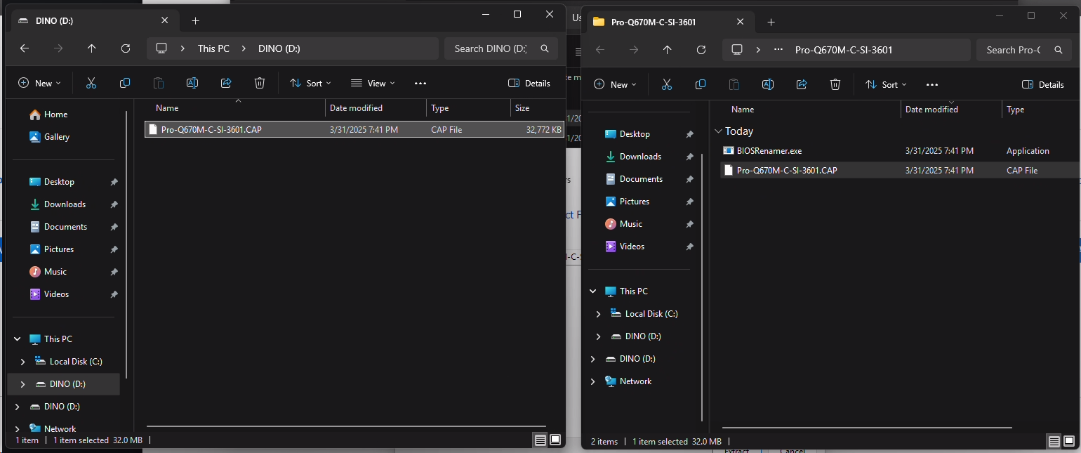Viewport: 1081px width, 453px height.
Task: Select This PC in the DINO (D:) address bar
Action: pos(213,48)
